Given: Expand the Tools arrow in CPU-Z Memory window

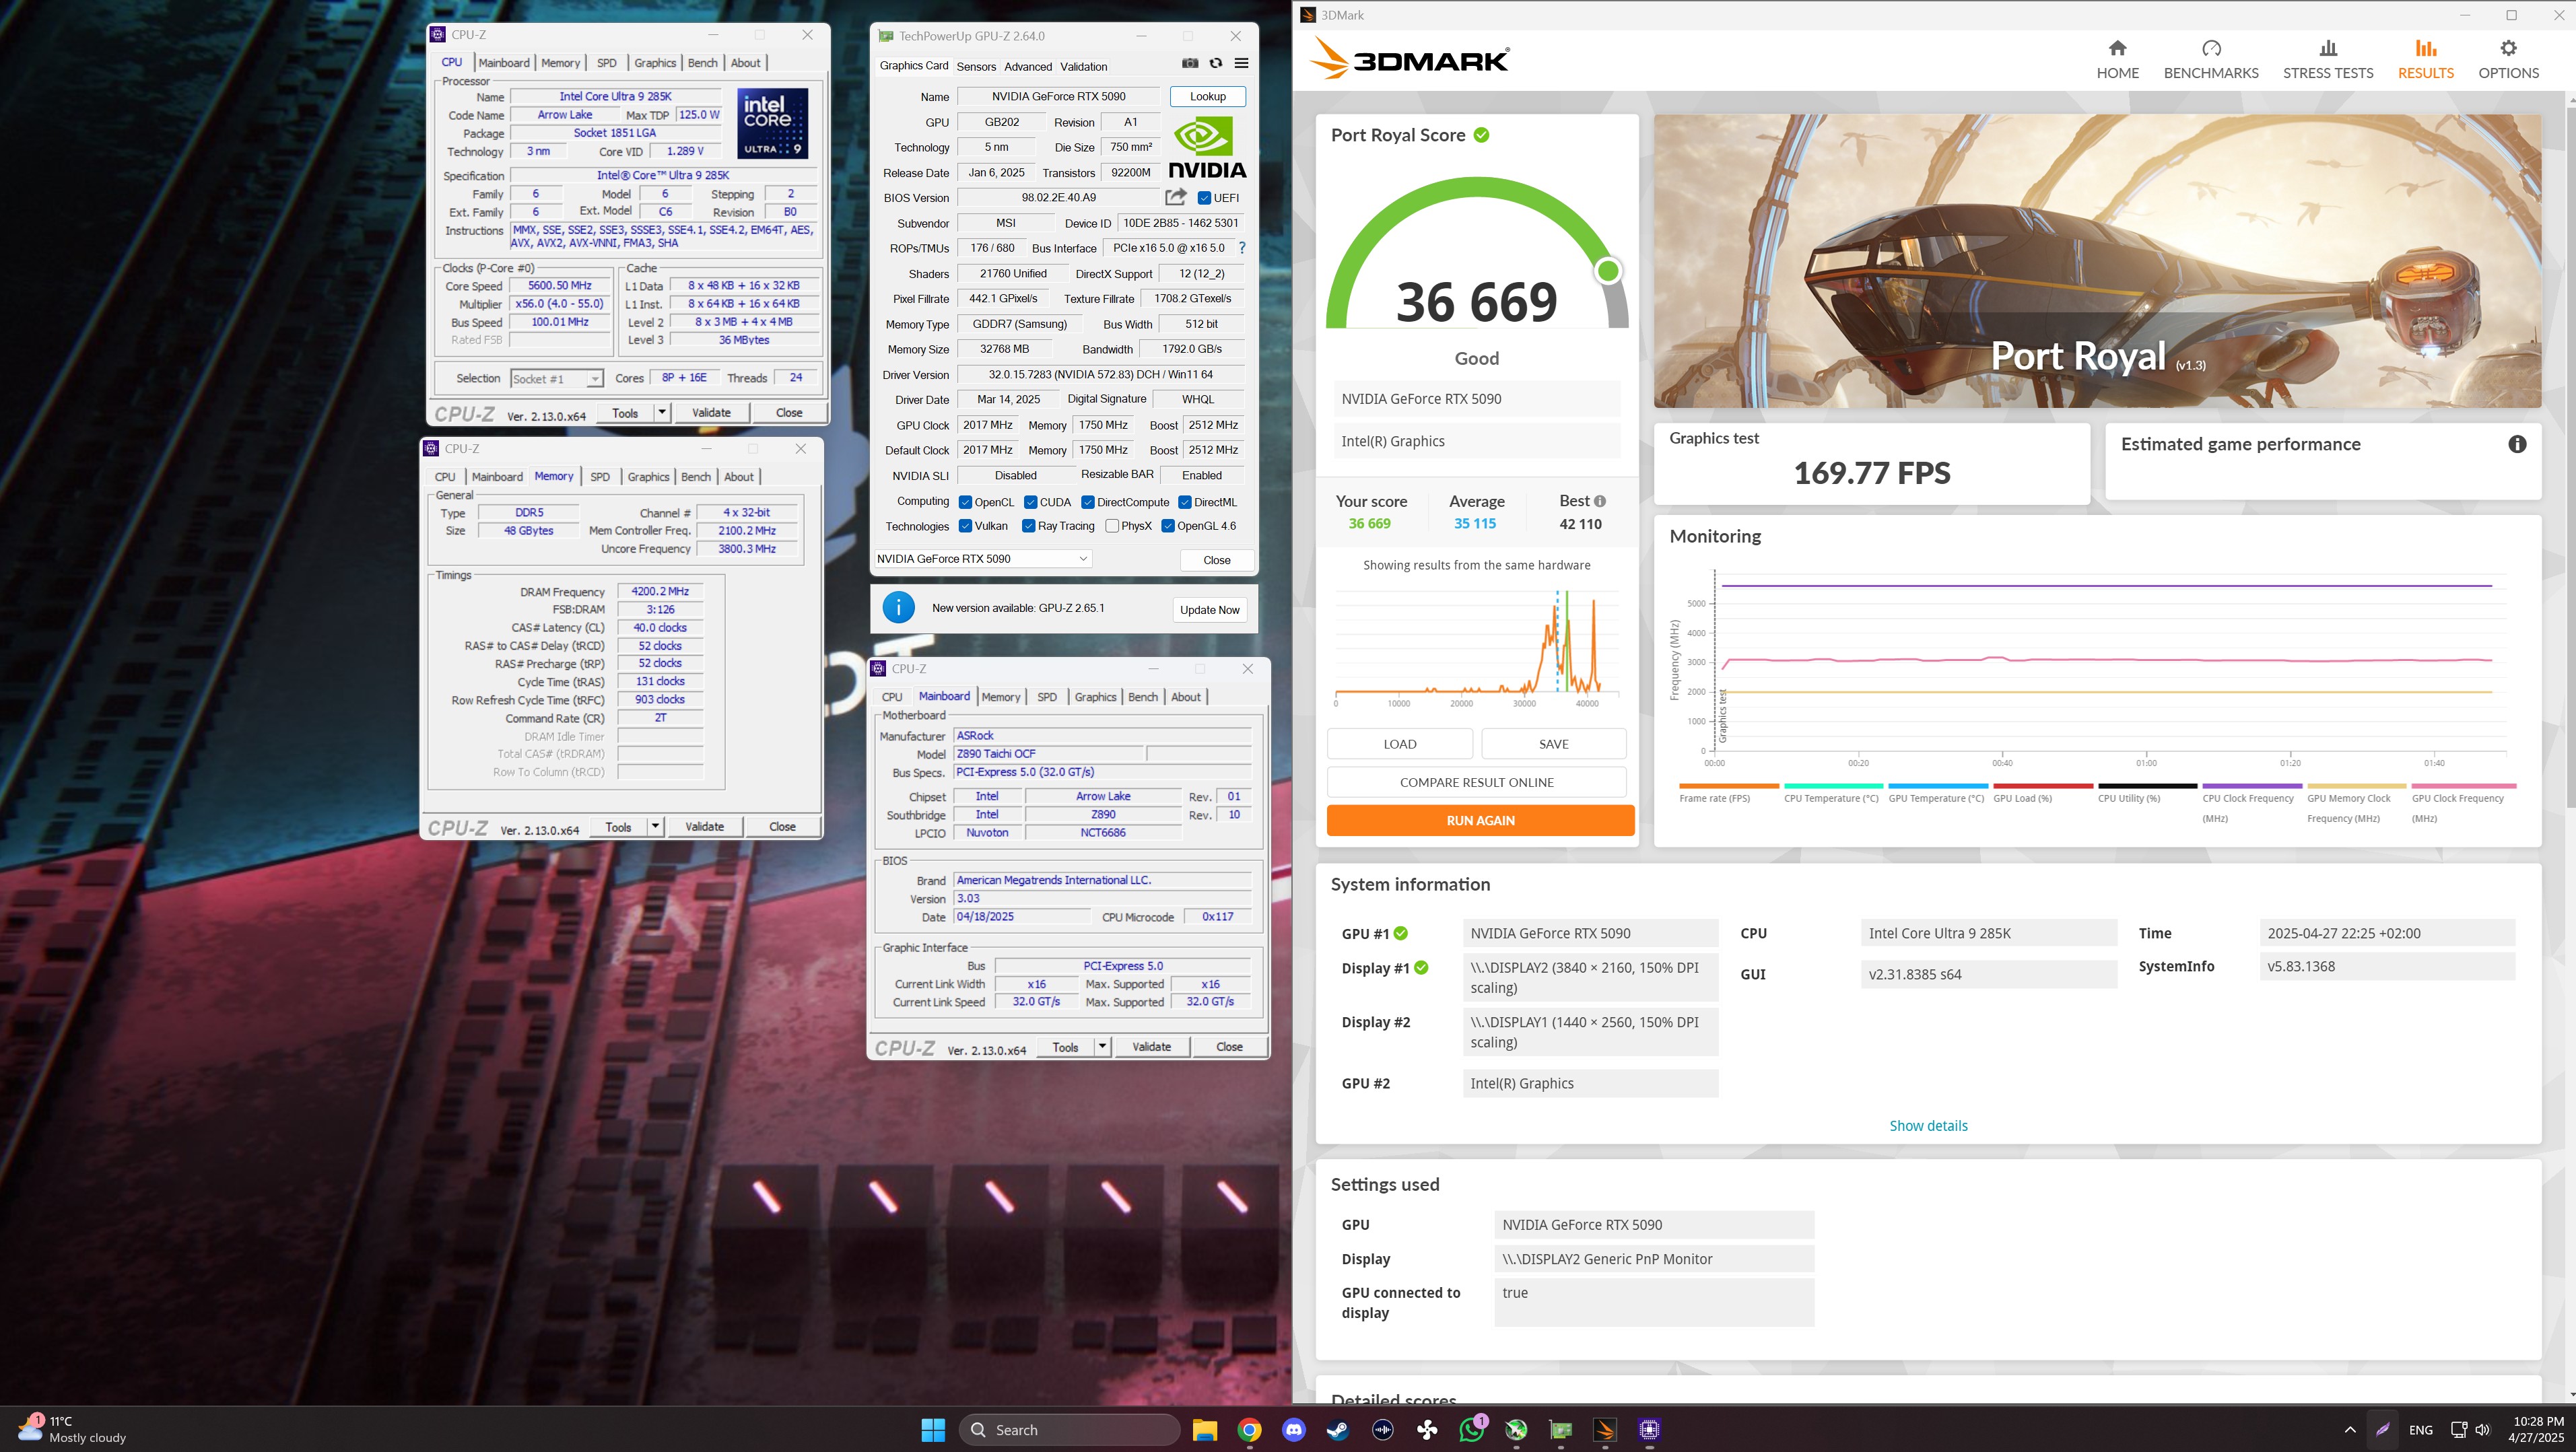Looking at the screenshot, I should (x=655, y=826).
